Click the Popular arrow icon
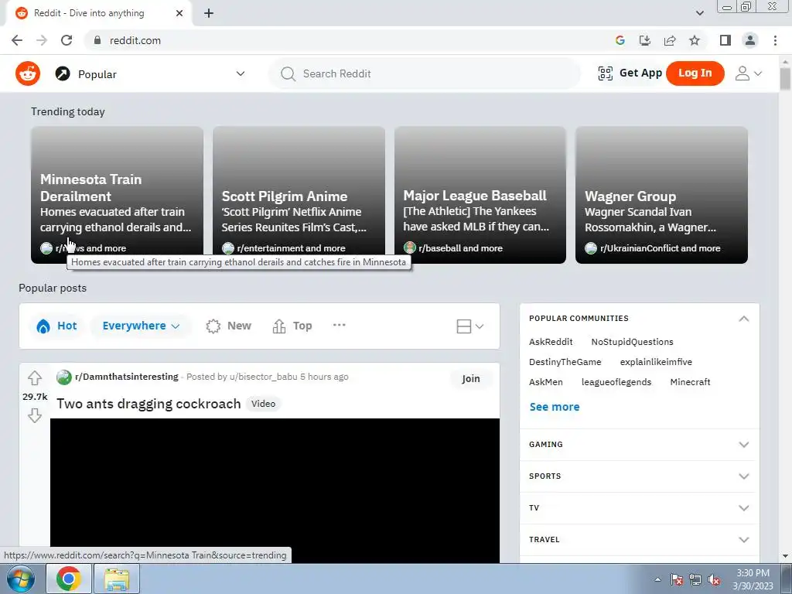Viewport: 792px width, 594px height. pyautogui.click(x=63, y=74)
